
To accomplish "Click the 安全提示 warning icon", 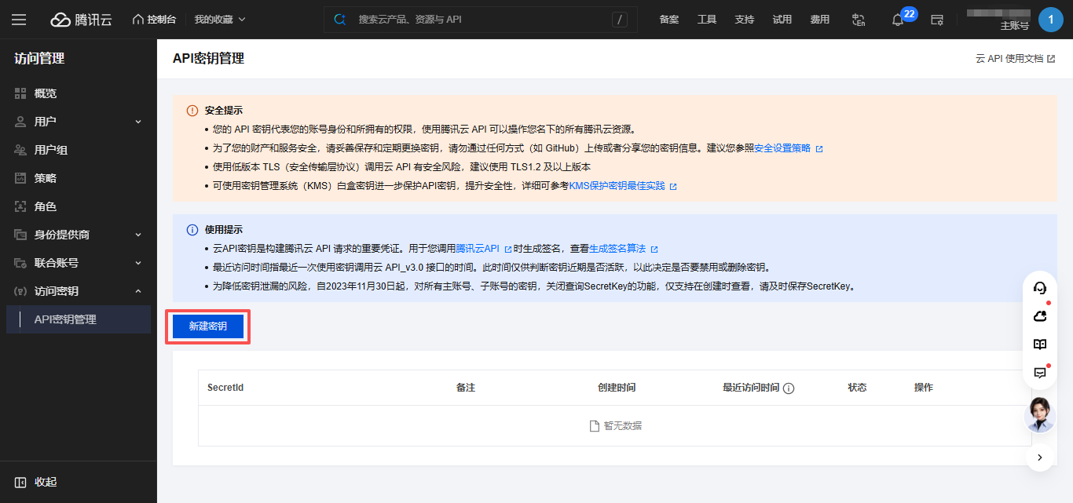I will tap(192, 111).
